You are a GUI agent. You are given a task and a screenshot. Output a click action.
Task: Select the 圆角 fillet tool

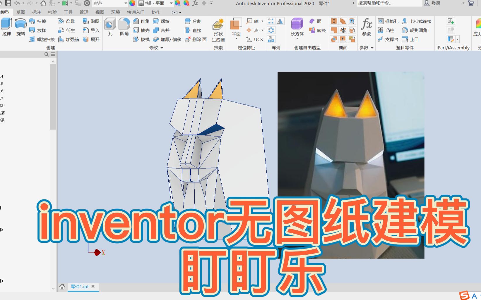tap(124, 27)
